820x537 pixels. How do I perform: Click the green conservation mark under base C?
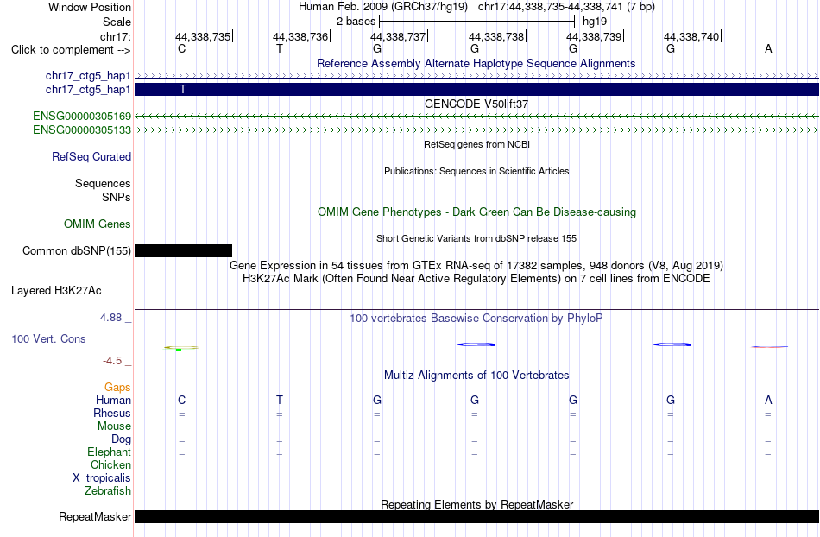[x=181, y=348]
